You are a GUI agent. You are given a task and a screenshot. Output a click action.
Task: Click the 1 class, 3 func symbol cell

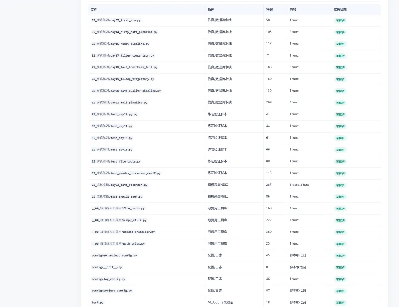(299, 185)
